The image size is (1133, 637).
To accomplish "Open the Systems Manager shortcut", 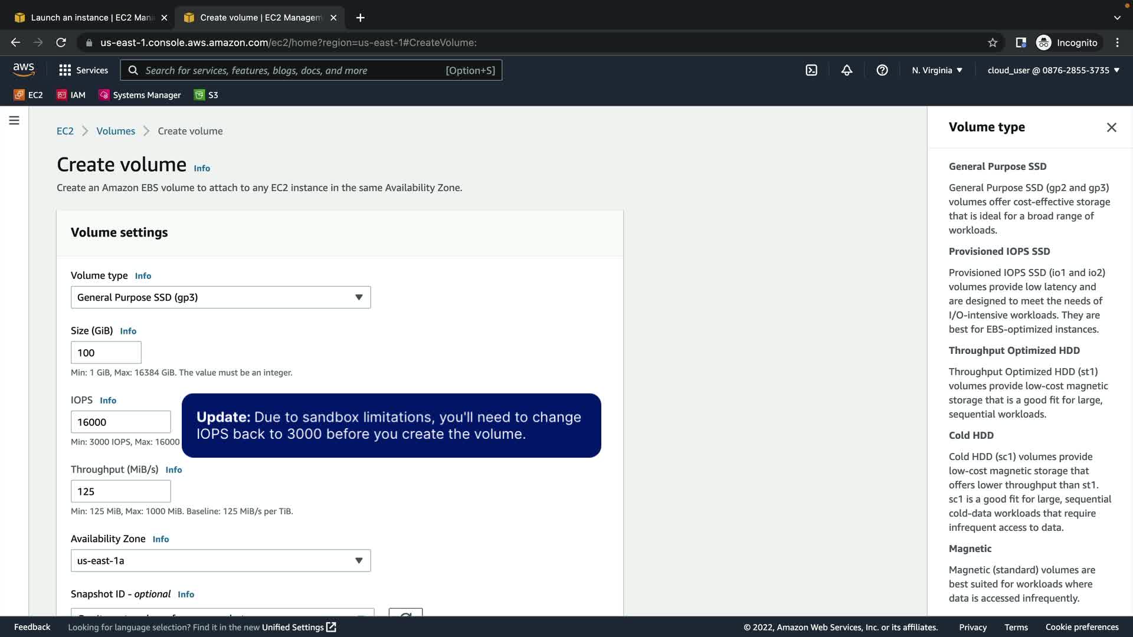I will (140, 95).
